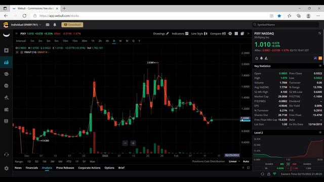Open settings gear in left sidebar
The width and height of the screenshot is (324, 182).
[x=7, y=168]
